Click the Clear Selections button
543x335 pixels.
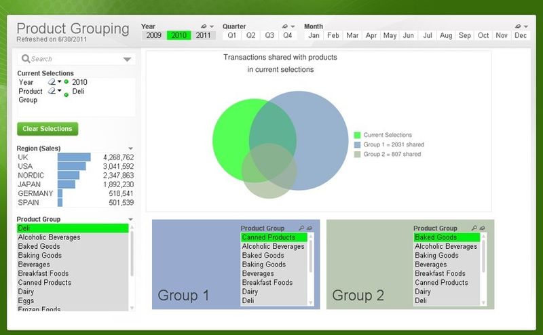(x=48, y=129)
